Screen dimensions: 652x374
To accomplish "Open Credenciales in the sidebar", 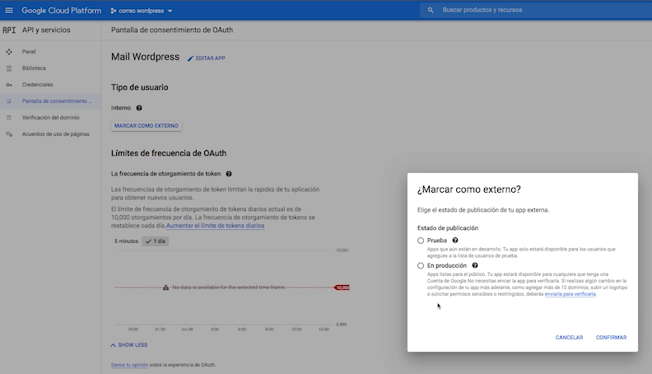I will pyautogui.click(x=37, y=85).
